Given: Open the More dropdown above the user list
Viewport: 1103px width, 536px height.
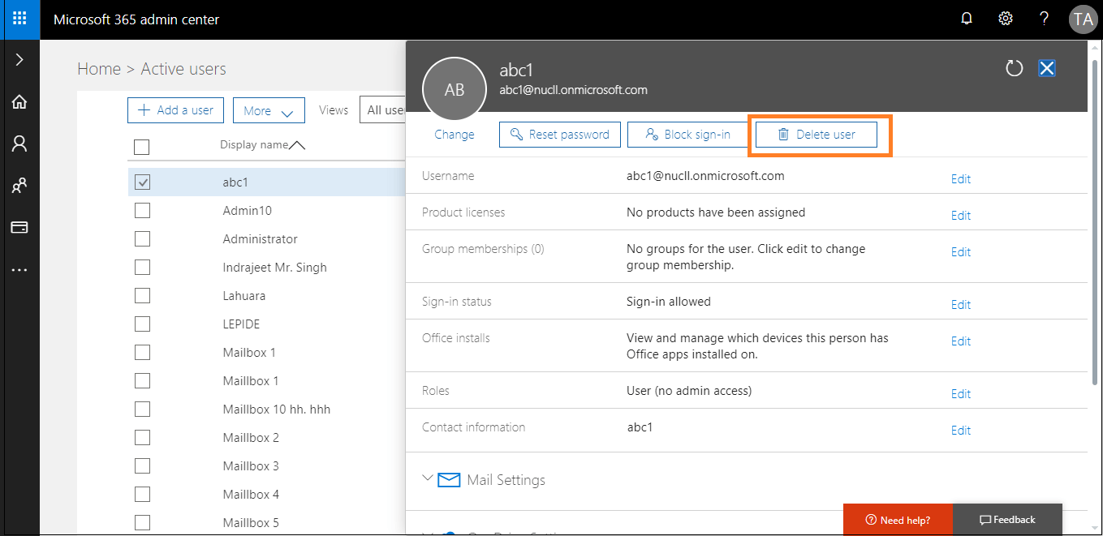Looking at the screenshot, I should click(269, 109).
